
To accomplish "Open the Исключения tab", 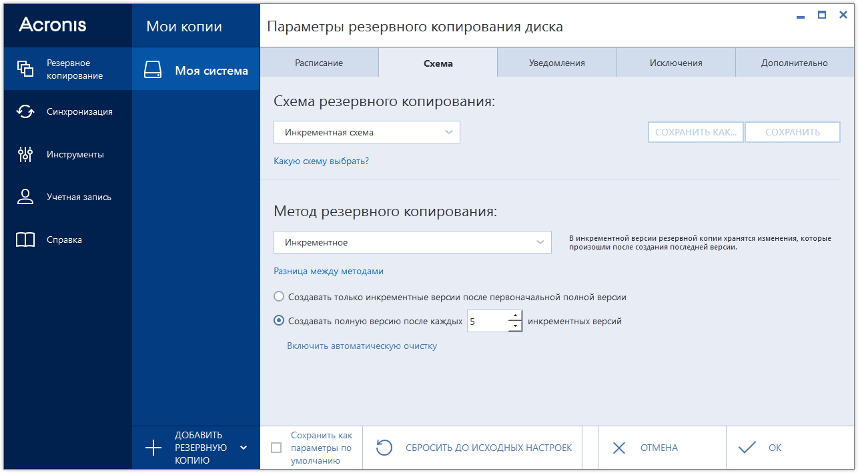I will 675,61.
